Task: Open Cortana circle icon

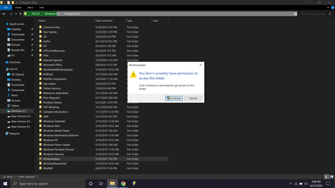Action: pyautogui.click(x=91, y=183)
